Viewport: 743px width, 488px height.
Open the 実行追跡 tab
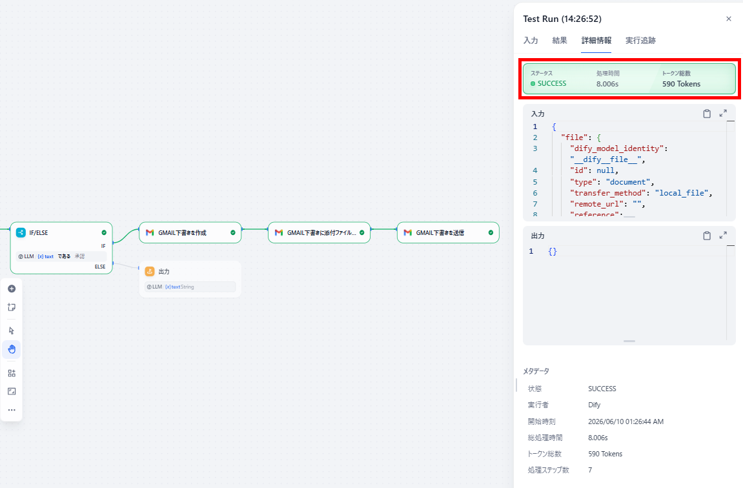click(x=640, y=41)
